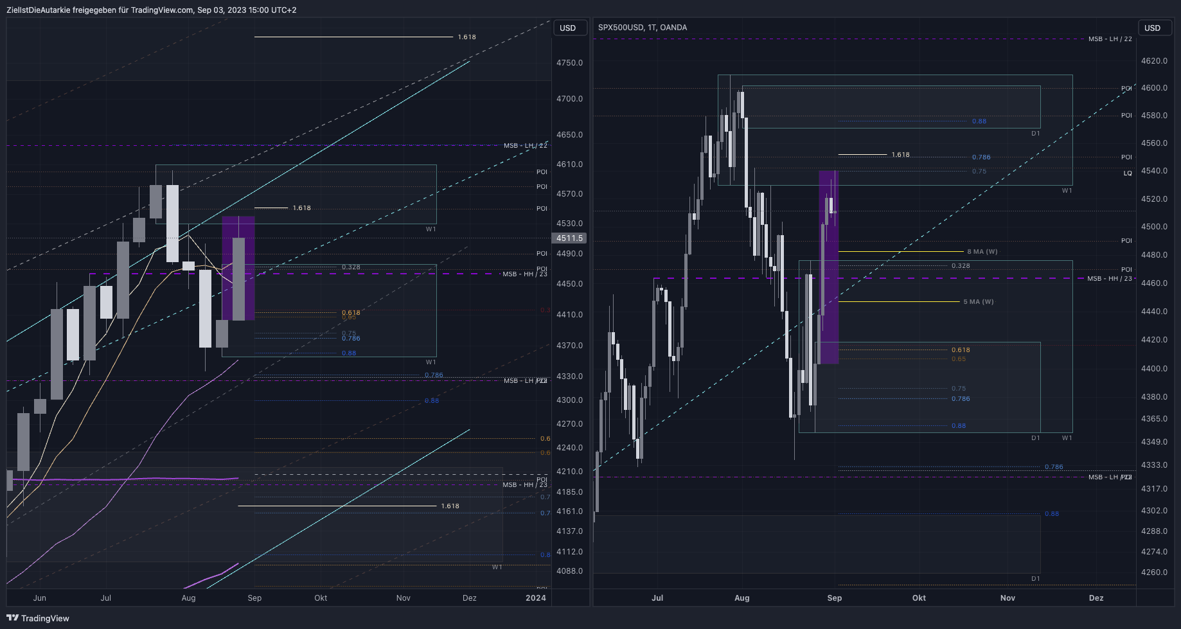
Task: Click the SPX500USD, 1T, OANDA chart title
Action: [643, 28]
